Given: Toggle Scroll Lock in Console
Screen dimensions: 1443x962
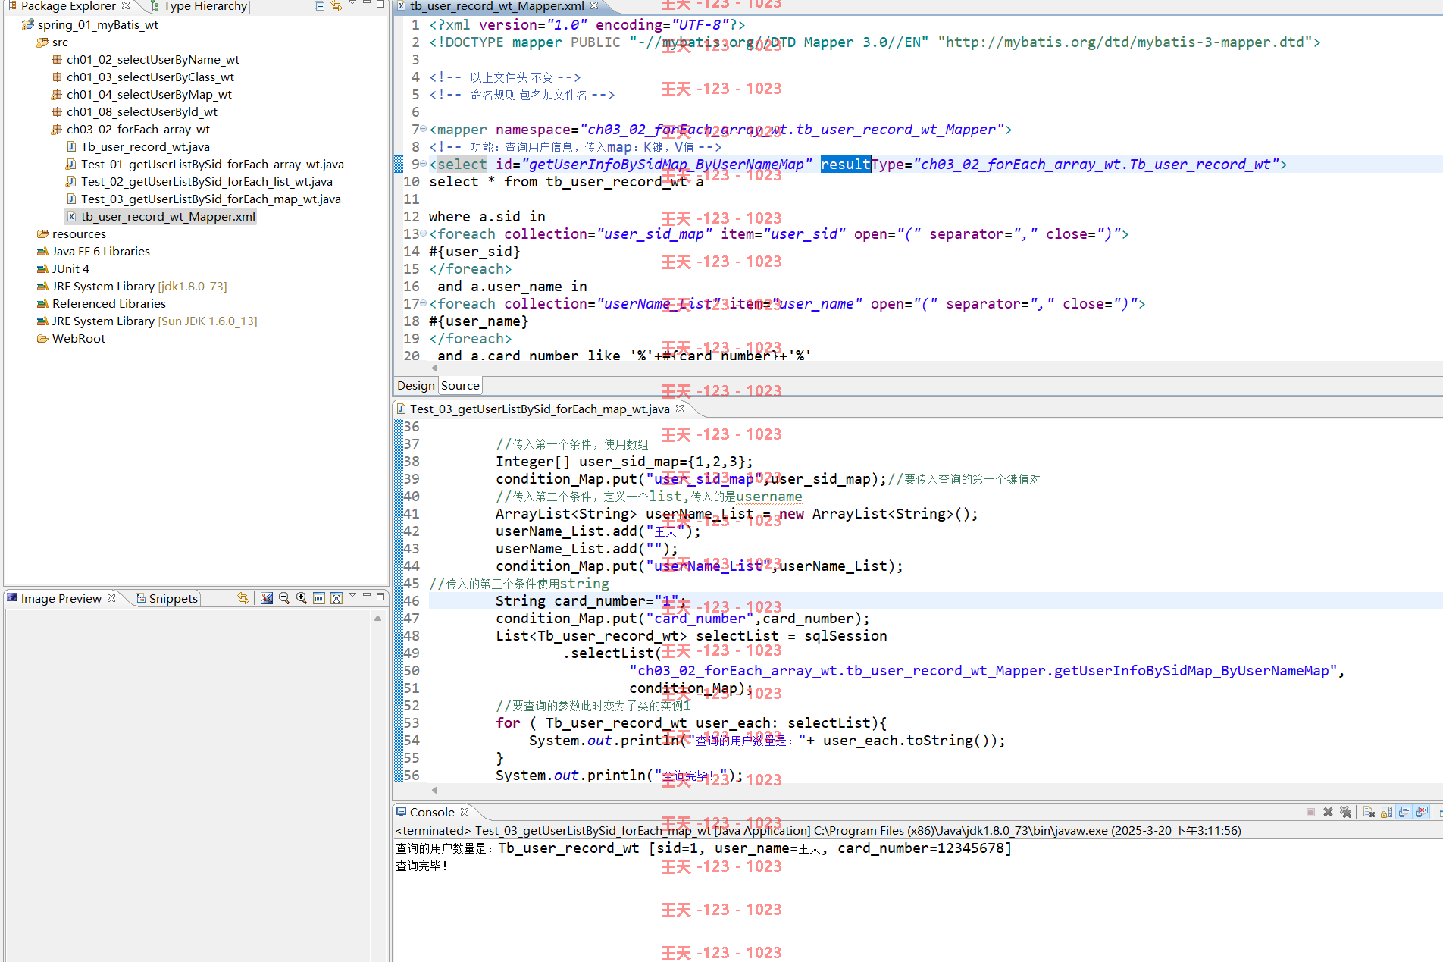Looking at the screenshot, I should 1386,812.
